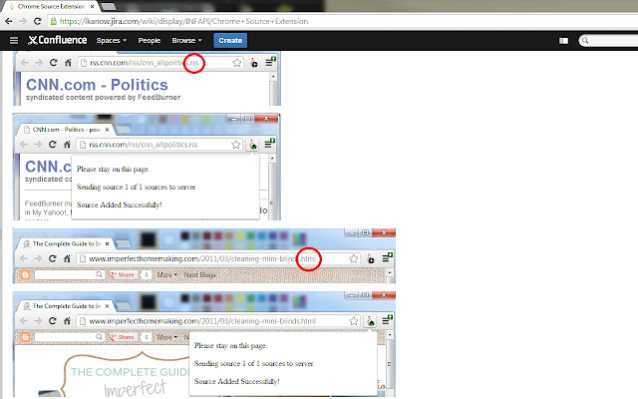Click 'Please stay on this page.' in the homemaking popup
The height and width of the screenshot is (399, 638).
[230, 346]
